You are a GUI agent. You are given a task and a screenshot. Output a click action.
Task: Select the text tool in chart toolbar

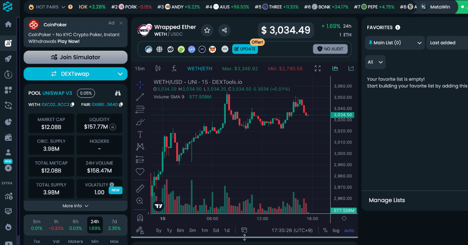click(x=140, y=134)
